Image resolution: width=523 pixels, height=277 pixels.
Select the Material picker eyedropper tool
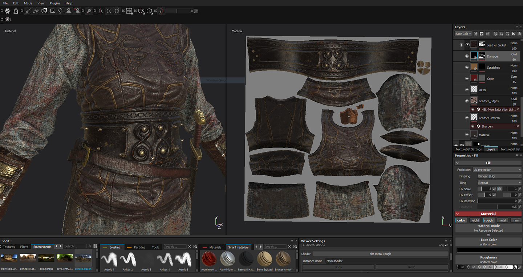[89, 11]
